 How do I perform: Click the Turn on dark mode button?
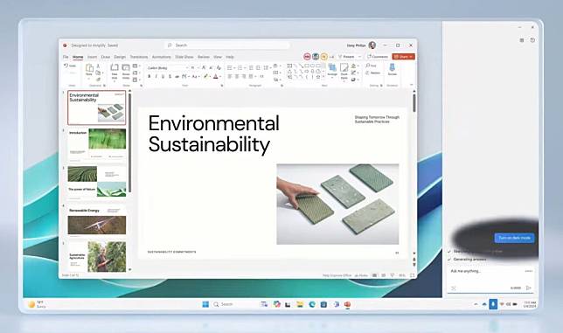514,238
